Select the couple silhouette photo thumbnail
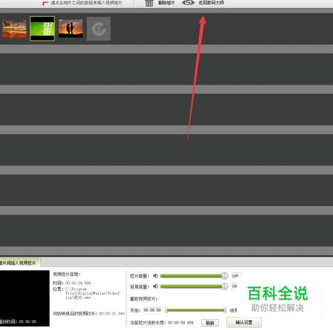 [71, 29]
